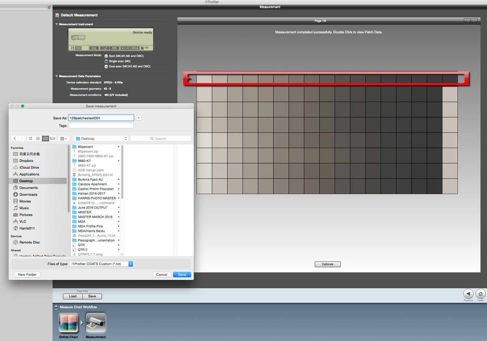The width and height of the screenshot is (487, 341).
Task: Select Spot measurement mode
Action: [x=106, y=56]
